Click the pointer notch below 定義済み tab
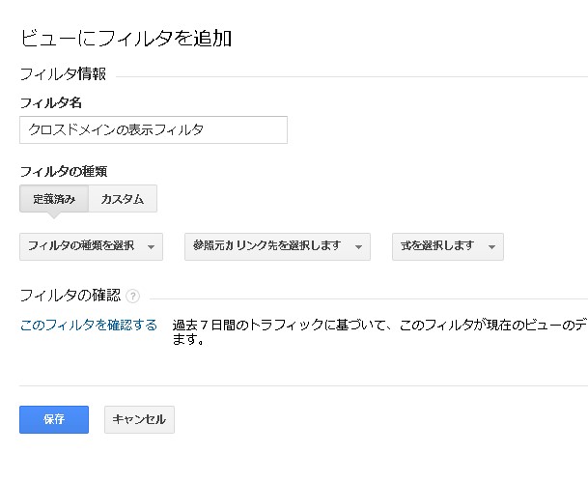 click(x=54, y=216)
